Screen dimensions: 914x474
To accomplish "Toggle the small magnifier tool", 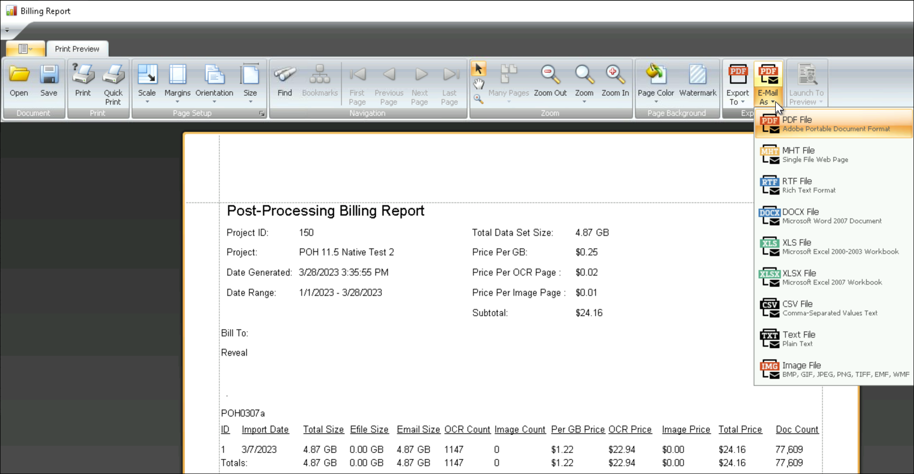I will 479,99.
